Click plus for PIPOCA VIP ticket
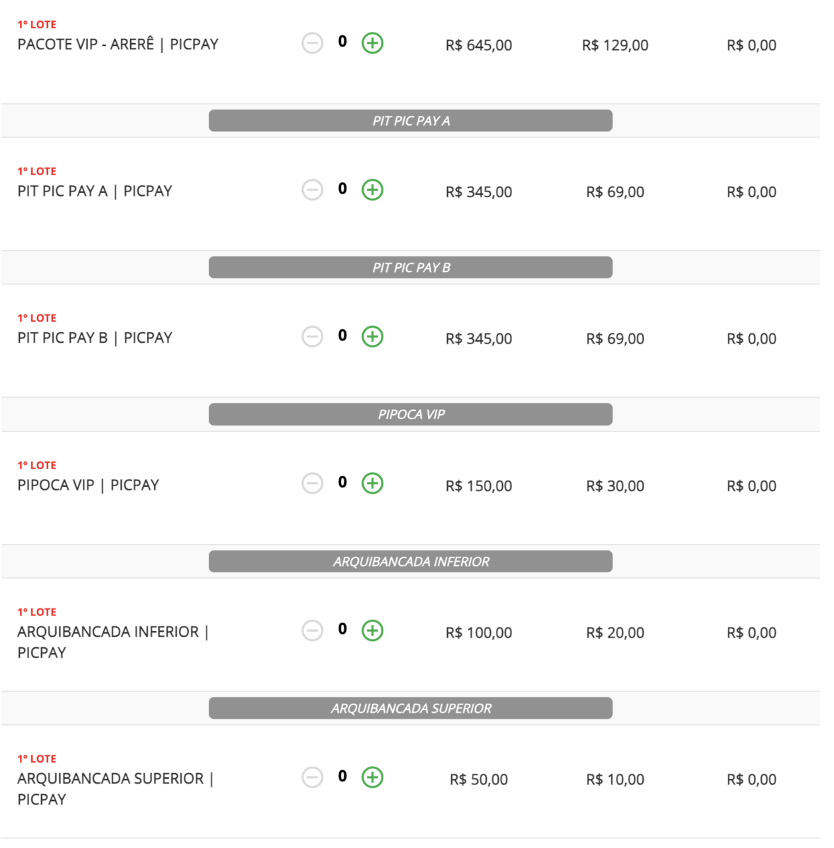834x848 pixels. click(x=372, y=483)
